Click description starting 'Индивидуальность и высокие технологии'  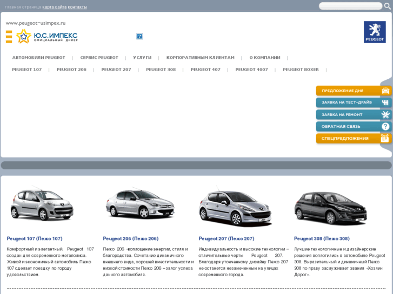click(x=244, y=262)
